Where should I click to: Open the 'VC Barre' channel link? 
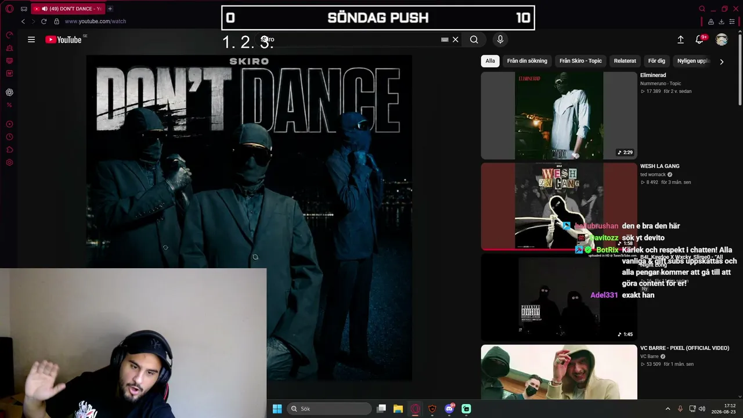click(650, 356)
